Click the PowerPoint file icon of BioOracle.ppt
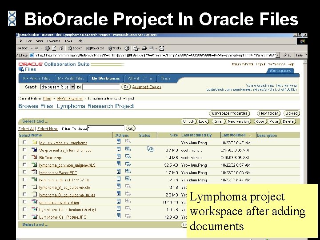The width and height of the screenshot is (320, 240). (x=34, y=157)
